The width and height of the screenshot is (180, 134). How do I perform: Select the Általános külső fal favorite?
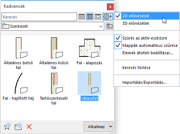coord(54,53)
